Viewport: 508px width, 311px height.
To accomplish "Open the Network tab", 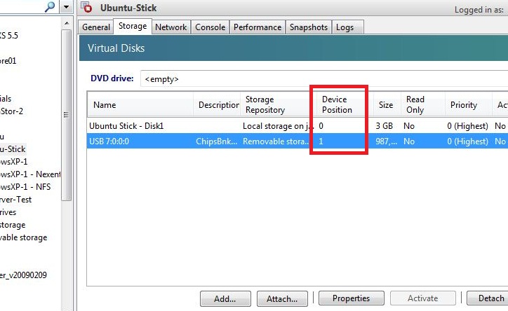I will click(x=171, y=27).
